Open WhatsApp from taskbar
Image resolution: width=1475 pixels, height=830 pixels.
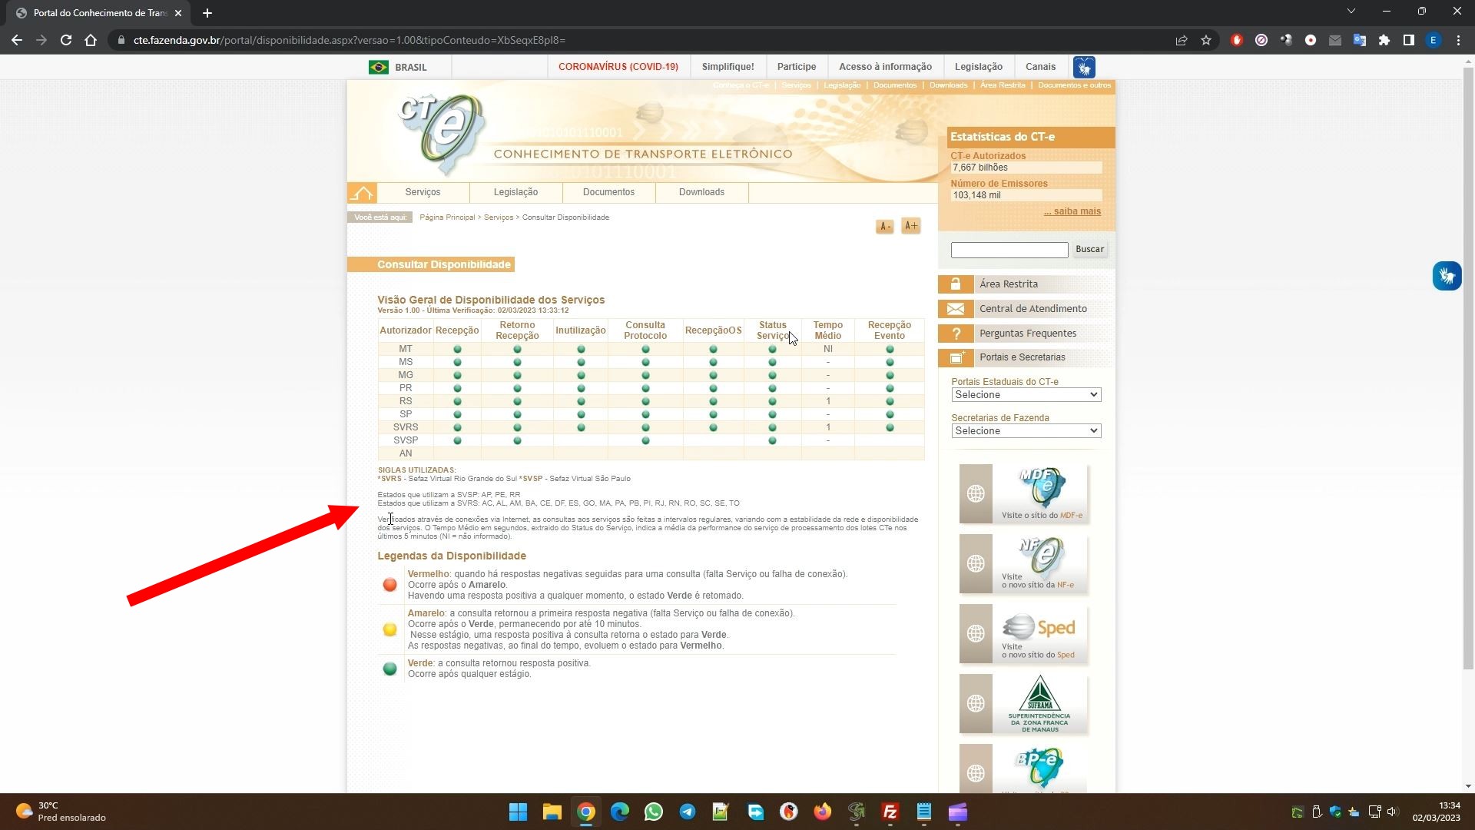[x=654, y=812]
